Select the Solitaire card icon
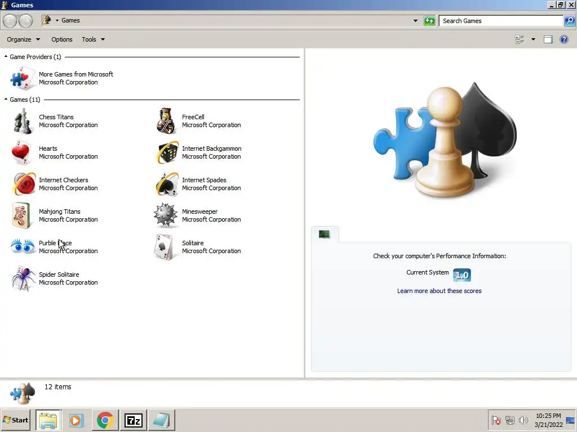The width and height of the screenshot is (577, 432). coord(164,247)
